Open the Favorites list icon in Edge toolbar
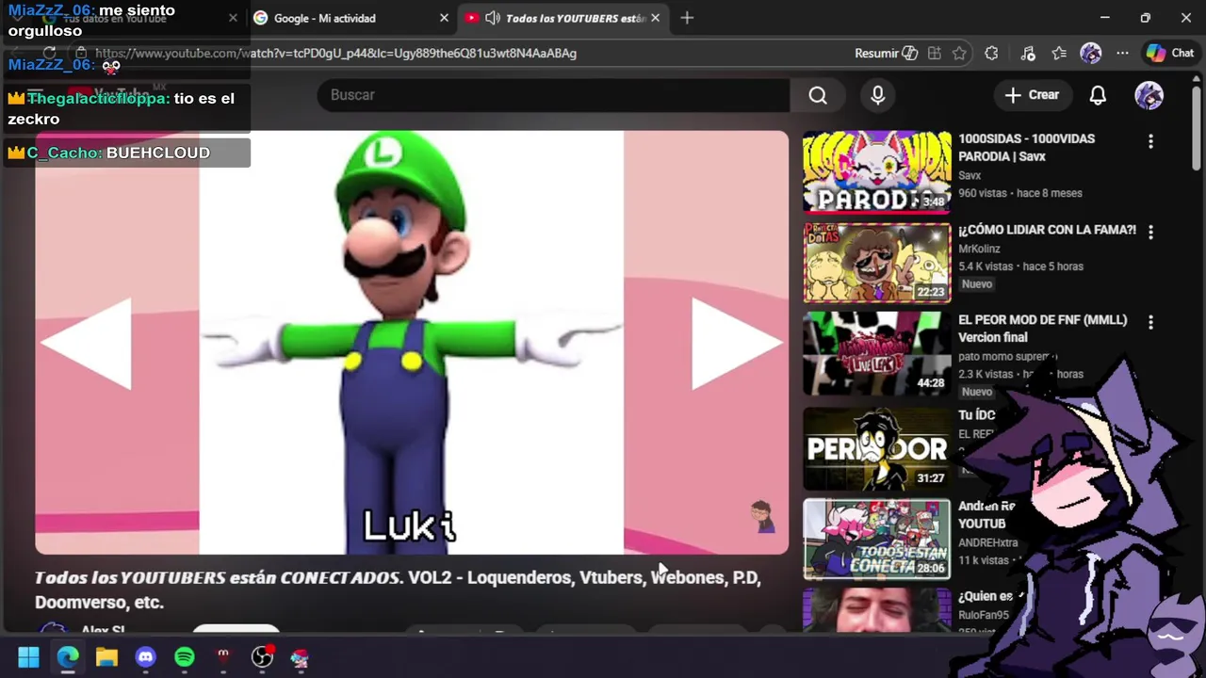Screen dimensions: 1206x678 tap(1059, 54)
